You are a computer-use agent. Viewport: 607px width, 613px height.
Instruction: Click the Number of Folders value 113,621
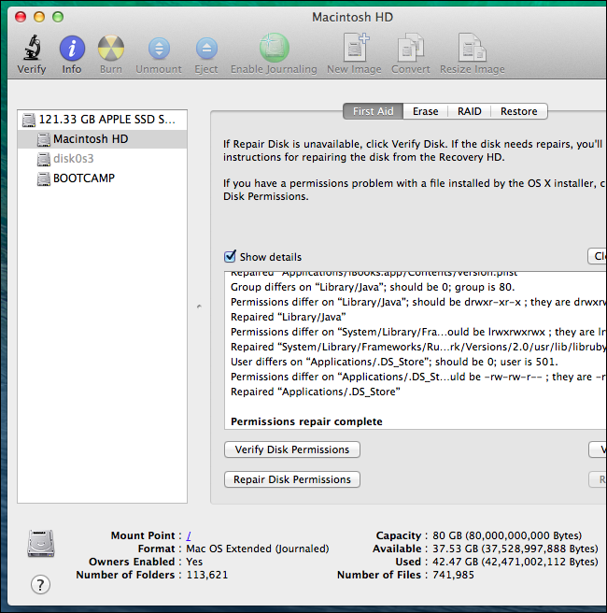(207, 575)
